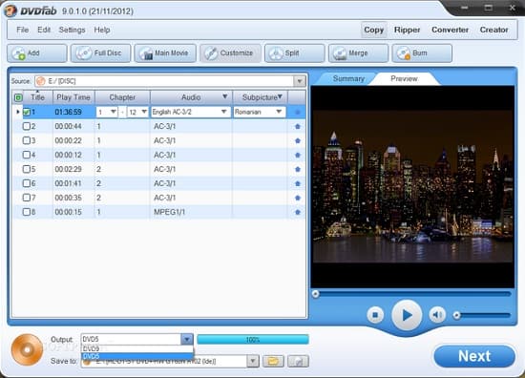The width and height of the screenshot is (525, 378).
Task: Select Main Movie copy mode
Action: click(x=165, y=53)
